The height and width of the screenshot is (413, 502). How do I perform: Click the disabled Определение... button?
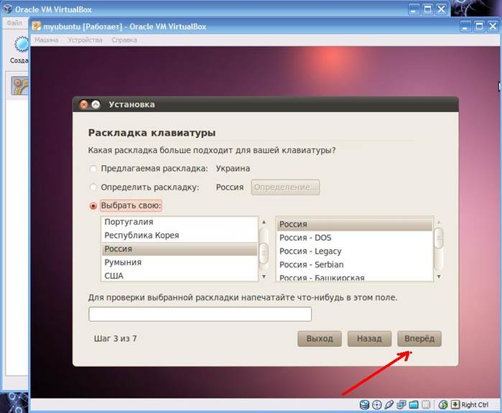pyautogui.click(x=286, y=187)
